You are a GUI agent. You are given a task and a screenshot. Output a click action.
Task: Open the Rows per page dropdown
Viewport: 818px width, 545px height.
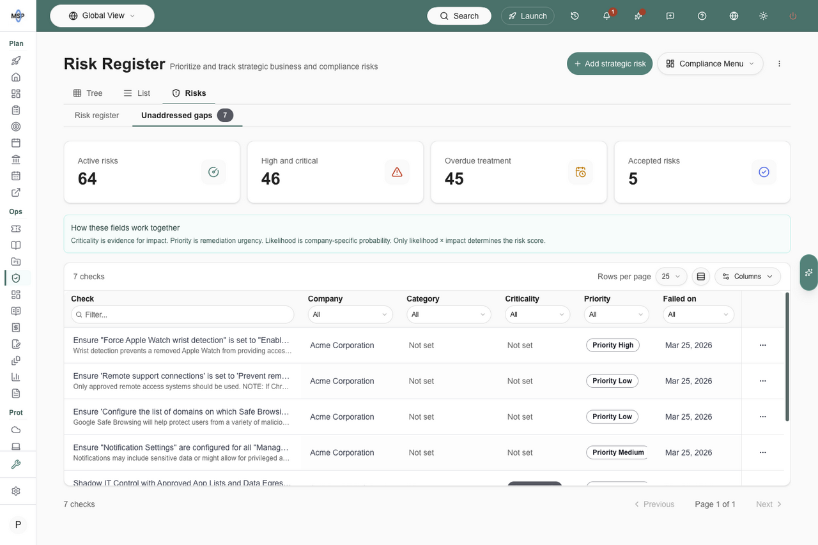(x=671, y=277)
